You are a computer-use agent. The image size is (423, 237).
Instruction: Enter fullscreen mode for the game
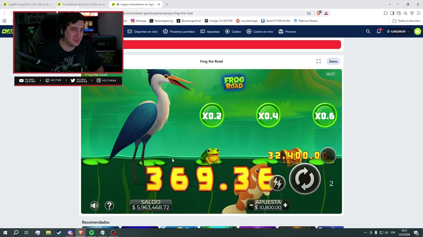click(319, 61)
